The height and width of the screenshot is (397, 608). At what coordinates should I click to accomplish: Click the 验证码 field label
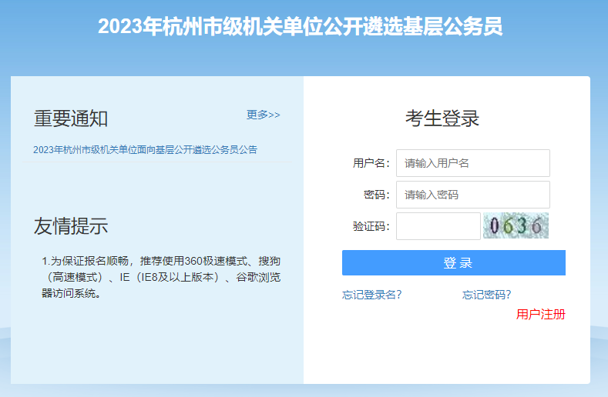(371, 226)
